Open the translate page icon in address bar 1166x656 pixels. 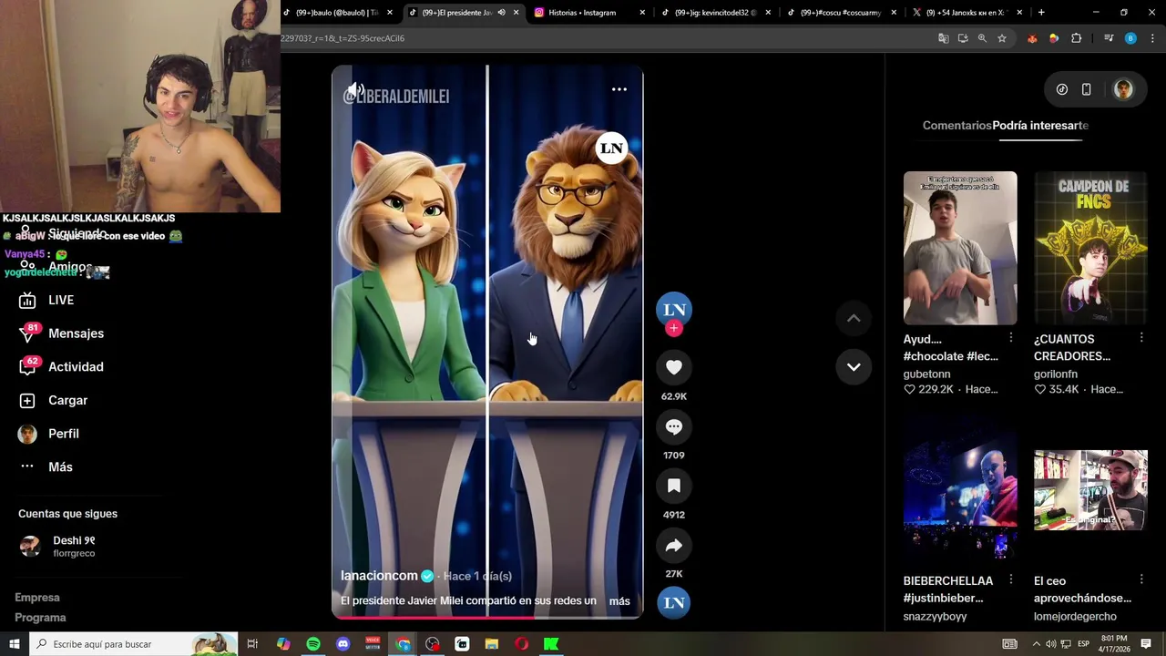click(944, 38)
